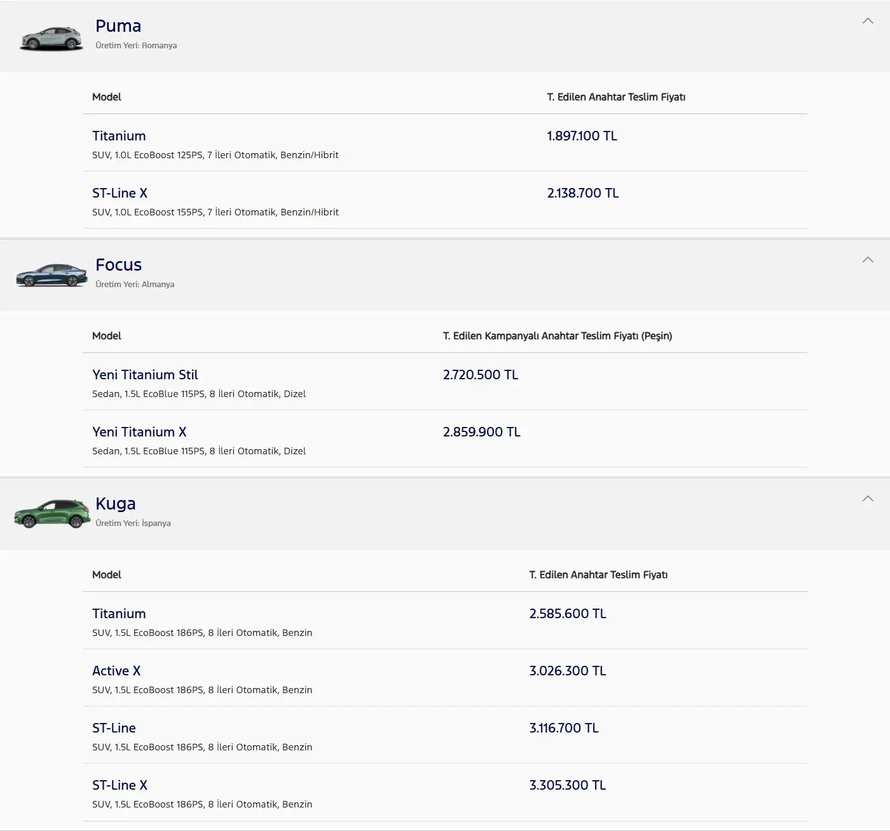890x831 pixels.
Task: Click the Üretim Yeri: İspanya label
Action: pyautogui.click(x=133, y=524)
